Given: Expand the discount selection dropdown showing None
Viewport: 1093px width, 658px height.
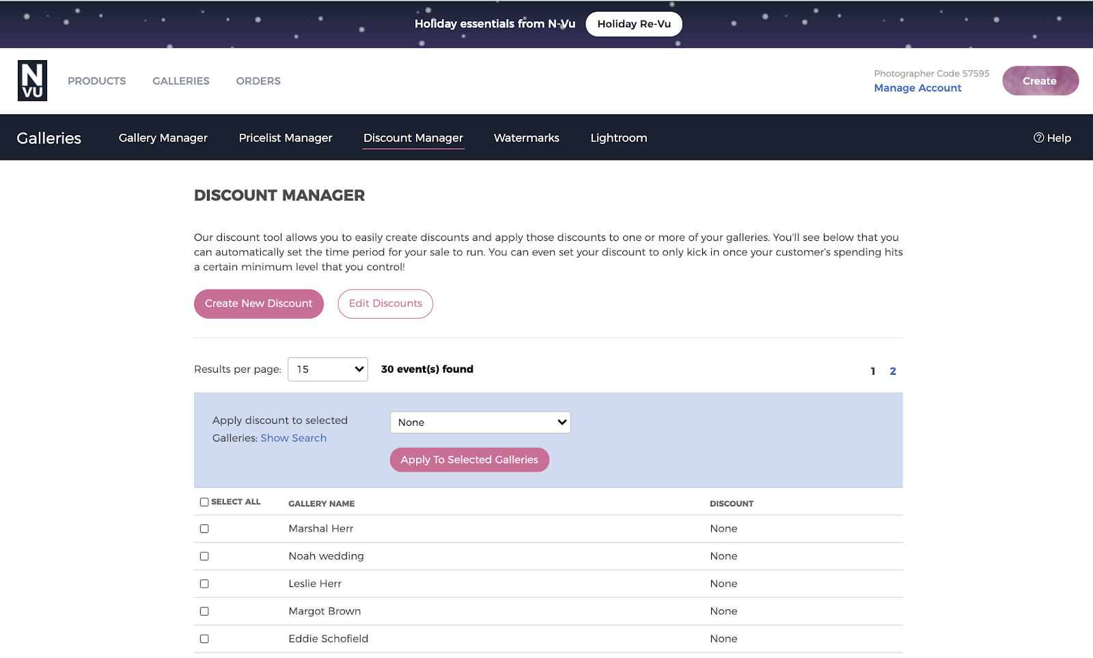Looking at the screenshot, I should coord(480,423).
